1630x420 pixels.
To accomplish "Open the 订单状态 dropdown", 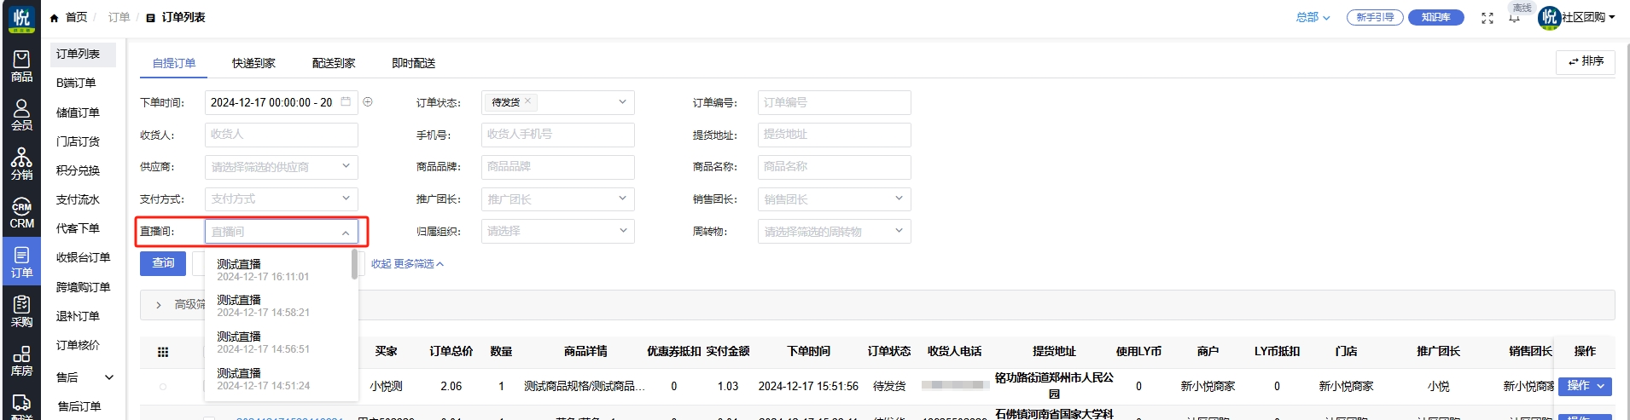I will click(x=558, y=102).
